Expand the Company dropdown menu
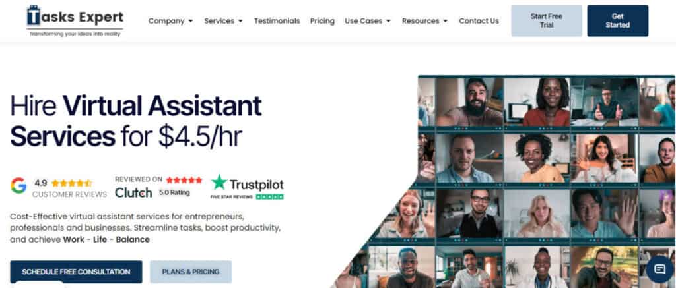The image size is (676, 288). coord(171,20)
